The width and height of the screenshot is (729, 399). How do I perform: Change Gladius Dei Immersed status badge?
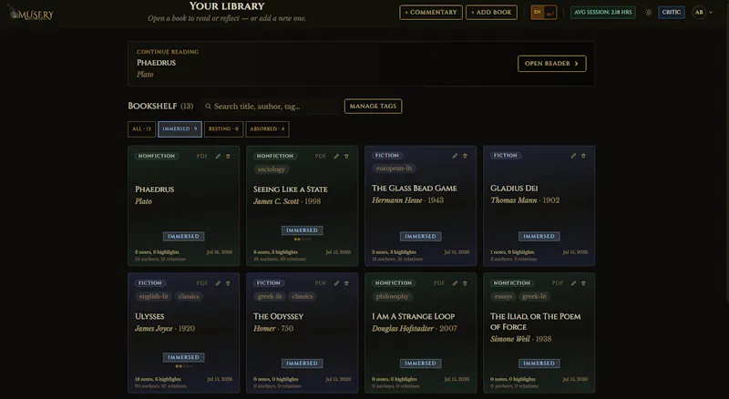pos(539,236)
